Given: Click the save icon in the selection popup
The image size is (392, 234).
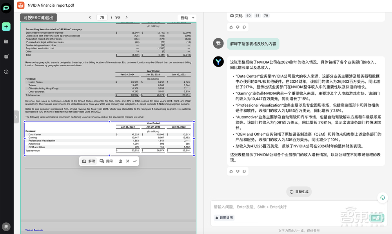Looking at the screenshot, I should pos(121,161).
